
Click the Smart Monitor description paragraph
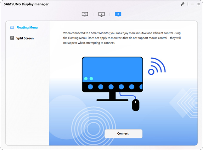coord(121,38)
